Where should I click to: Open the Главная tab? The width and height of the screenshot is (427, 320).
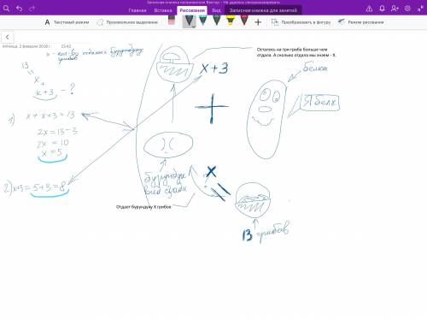coord(137,10)
